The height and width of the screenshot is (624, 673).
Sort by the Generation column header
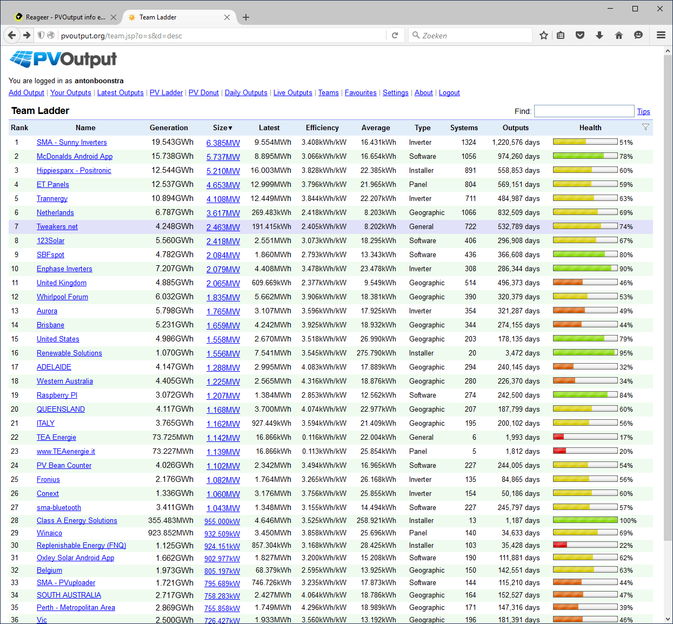click(169, 128)
